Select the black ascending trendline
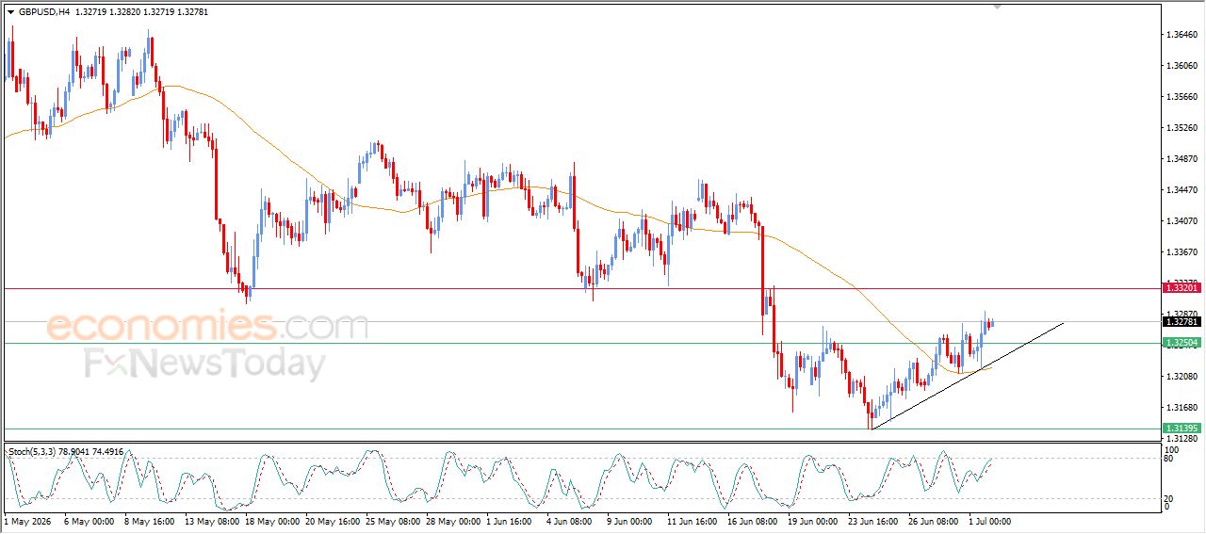1206x534 pixels. [x=968, y=376]
